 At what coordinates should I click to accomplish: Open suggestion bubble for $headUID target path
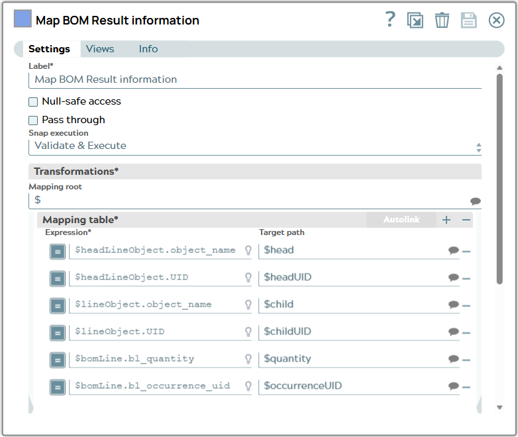pos(454,277)
